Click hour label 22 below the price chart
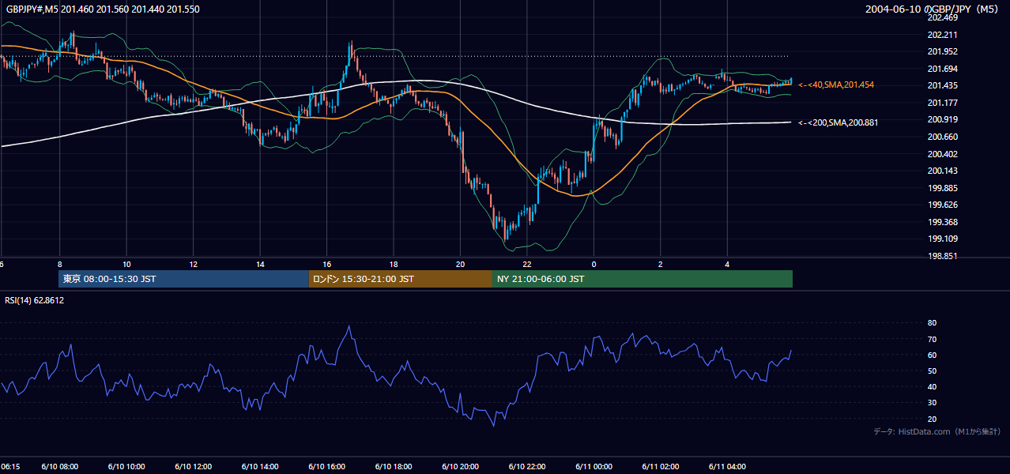1010x474 pixels. pyautogui.click(x=527, y=264)
